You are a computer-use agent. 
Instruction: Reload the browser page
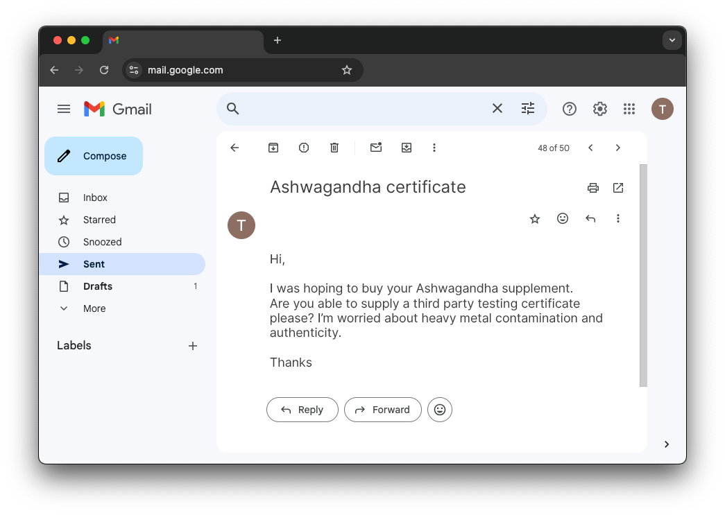tap(104, 70)
